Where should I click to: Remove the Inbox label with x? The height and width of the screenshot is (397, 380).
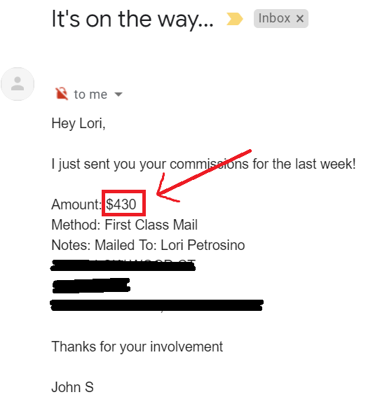(300, 18)
